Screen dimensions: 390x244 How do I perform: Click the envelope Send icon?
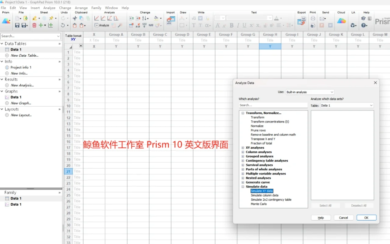[322, 18]
